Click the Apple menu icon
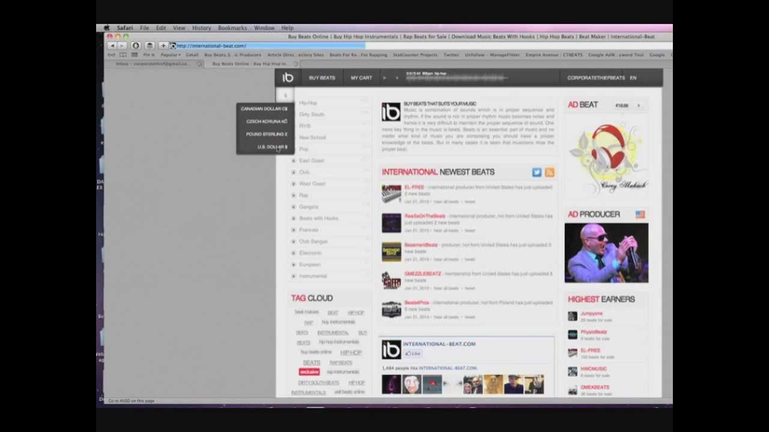Viewport: 769px width, 432px height. click(x=106, y=28)
